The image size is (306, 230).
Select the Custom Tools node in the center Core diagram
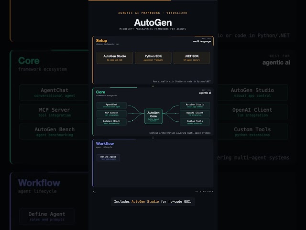point(195,122)
